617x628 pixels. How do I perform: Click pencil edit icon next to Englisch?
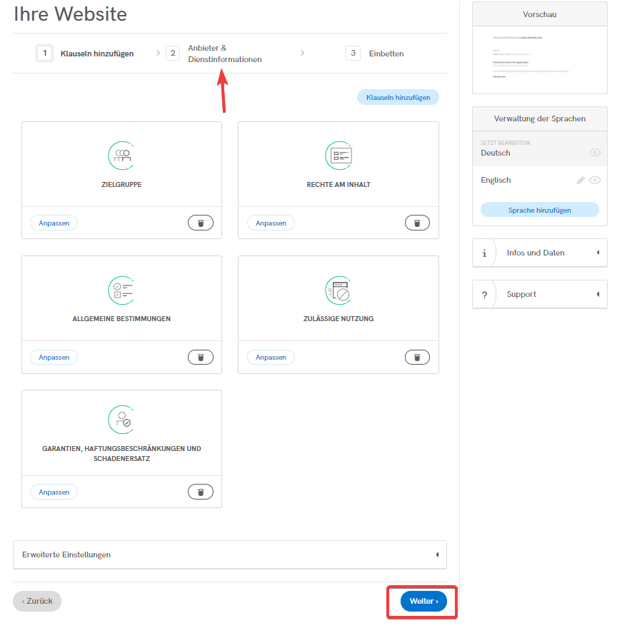[x=581, y=181]
